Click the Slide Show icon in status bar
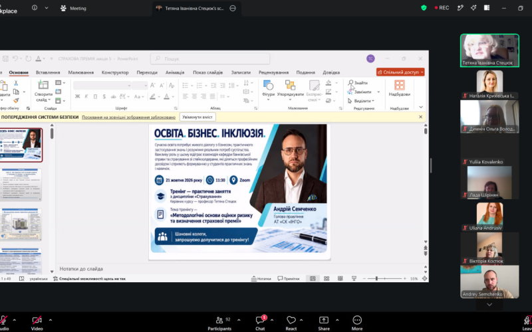 (x=354, y=278)
